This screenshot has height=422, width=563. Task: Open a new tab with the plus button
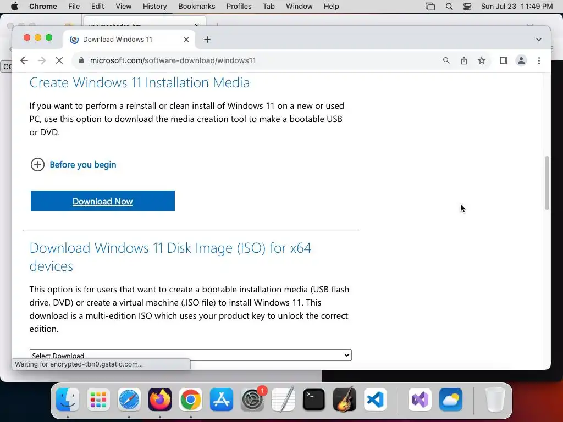tap(207, 40)
